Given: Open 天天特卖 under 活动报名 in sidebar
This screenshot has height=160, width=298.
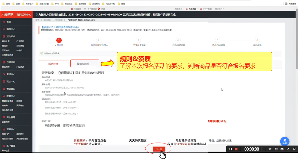Looking at the screenshot, I should pyautogui.click(x=6, y=51).
